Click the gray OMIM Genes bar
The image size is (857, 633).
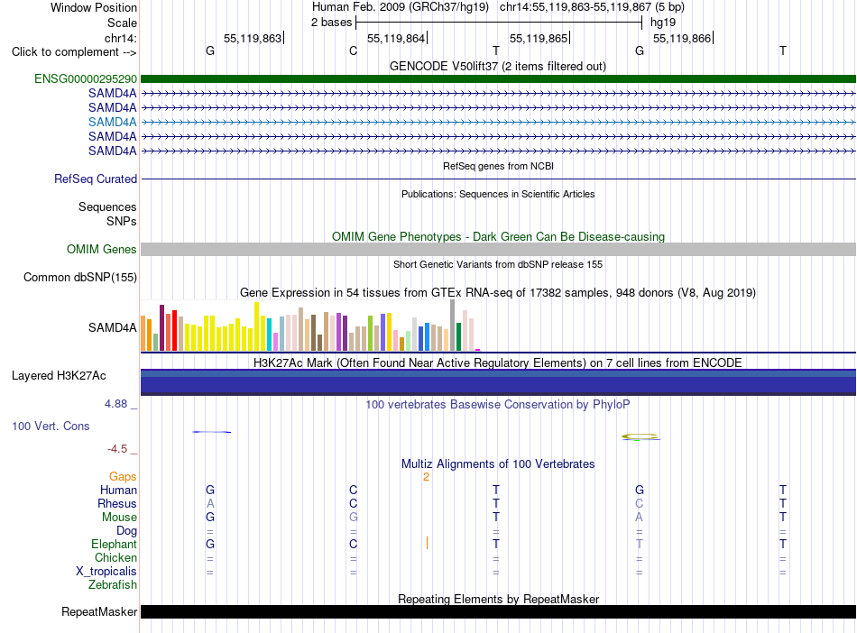[498, 249]
